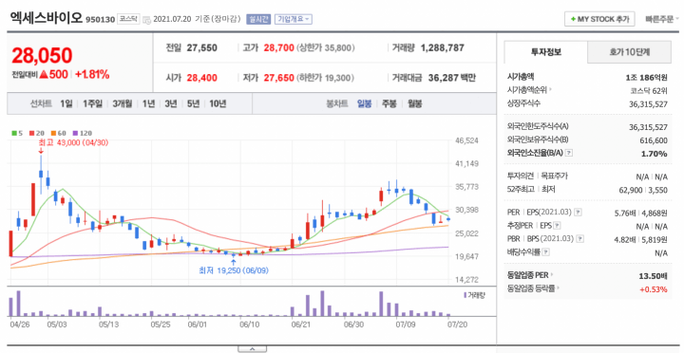The width and height of the screenshot is (684, 353).
Task: Click the 최저 19,250 (06/09) chart marker
Action: click(234, 270)
